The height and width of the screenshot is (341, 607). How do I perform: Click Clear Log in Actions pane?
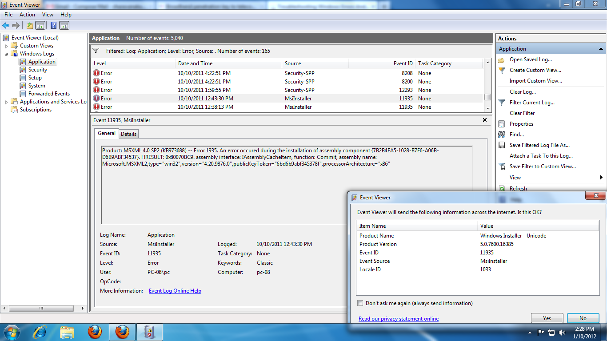pos(523,92)
